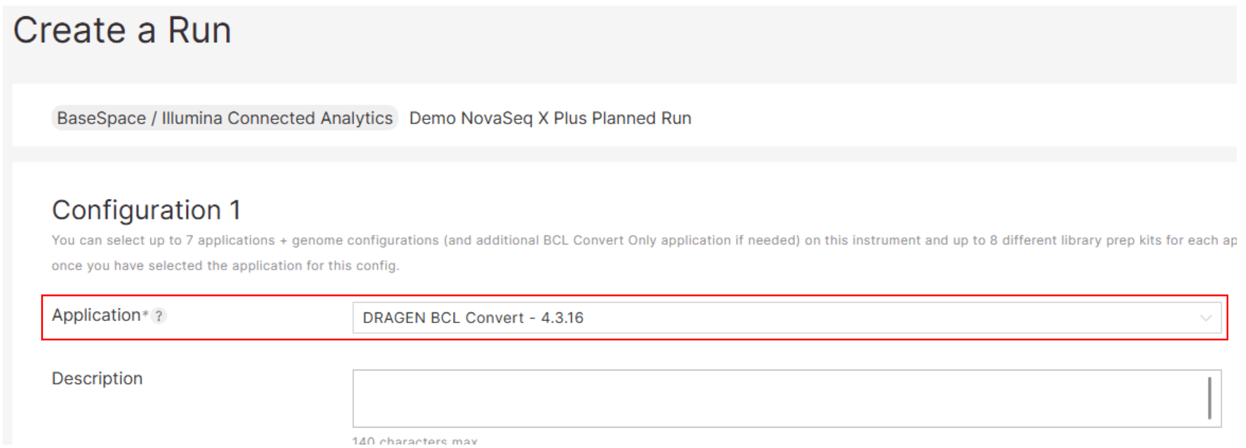Viewport: 1246px width, 448px height.
Task: Click the "4.3.16" version text in Application field
Action: (563, 318)
